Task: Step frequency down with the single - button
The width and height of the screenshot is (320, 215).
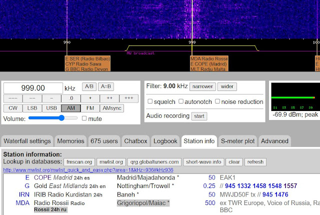Action: coord(51,98)
